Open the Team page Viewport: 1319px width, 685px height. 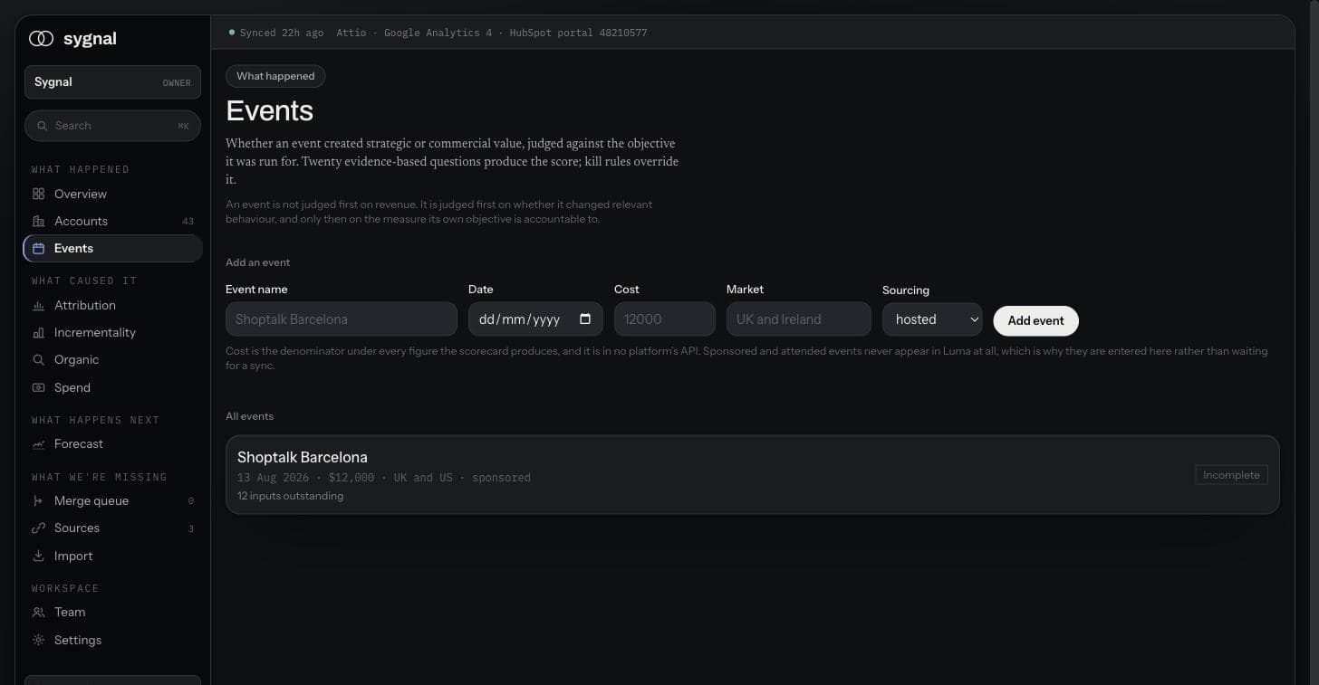pos(112,613)
